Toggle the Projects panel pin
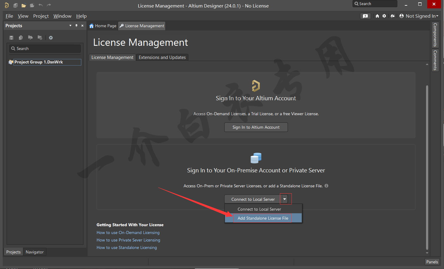The height and width of the screenshot is (269, 444). [x=76, y=26]
